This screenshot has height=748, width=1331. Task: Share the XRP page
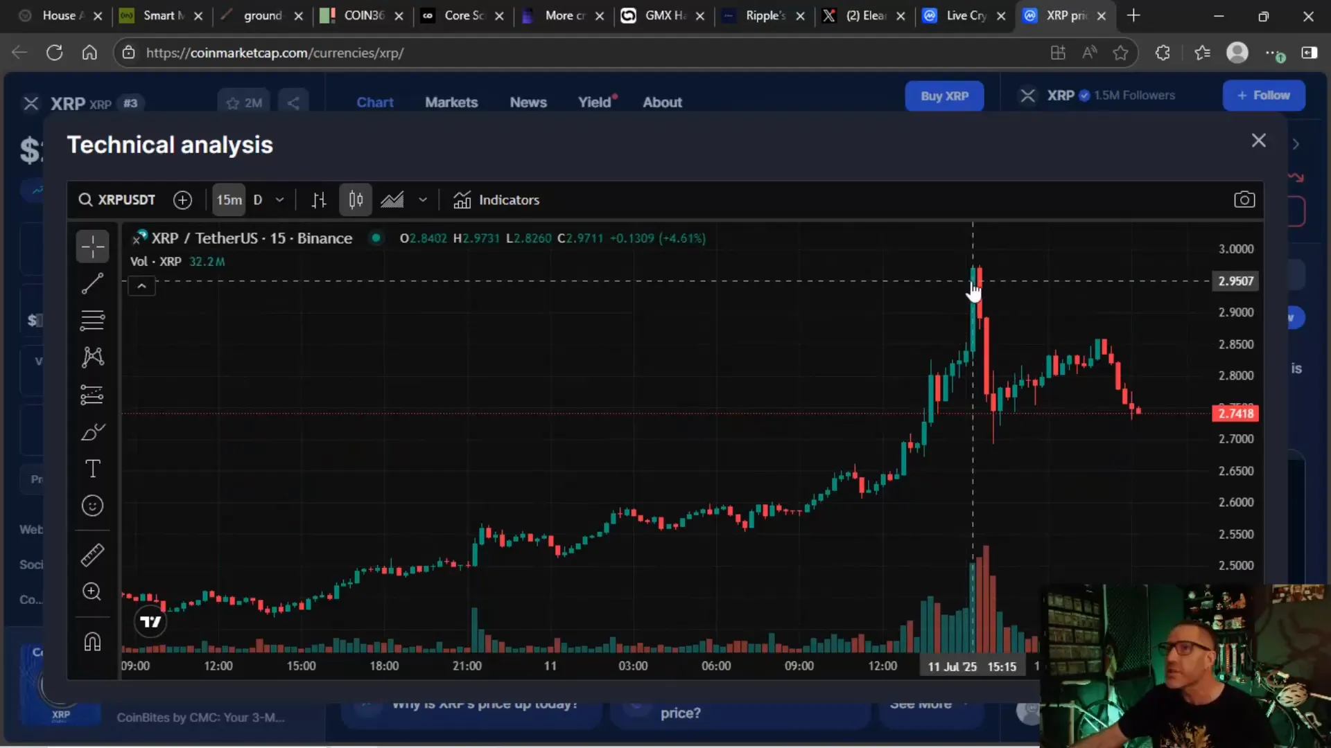293,103
